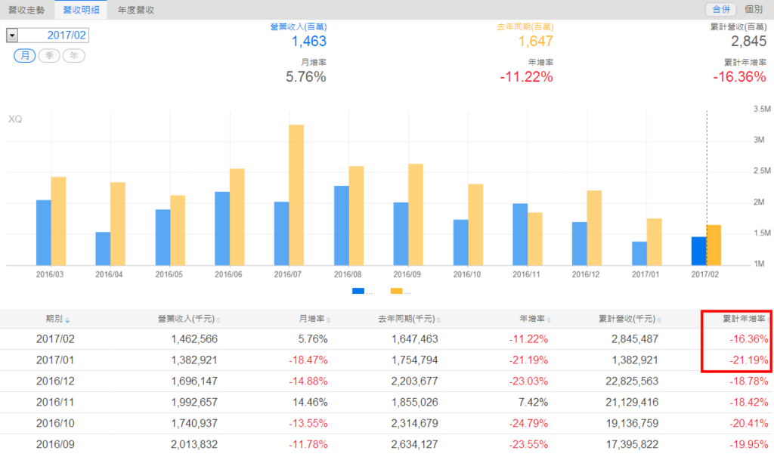774x454 pixels.
Task: Toggle the orange last-year series legend
Action: click(x=401, y=291)
